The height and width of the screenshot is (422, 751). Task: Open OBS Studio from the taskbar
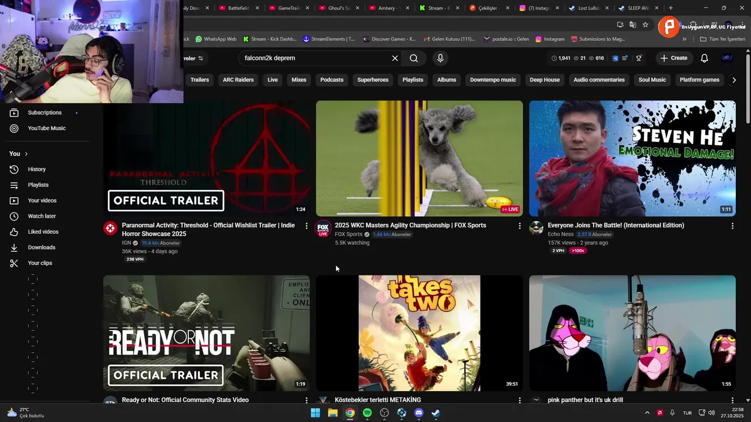click(384, 413)
